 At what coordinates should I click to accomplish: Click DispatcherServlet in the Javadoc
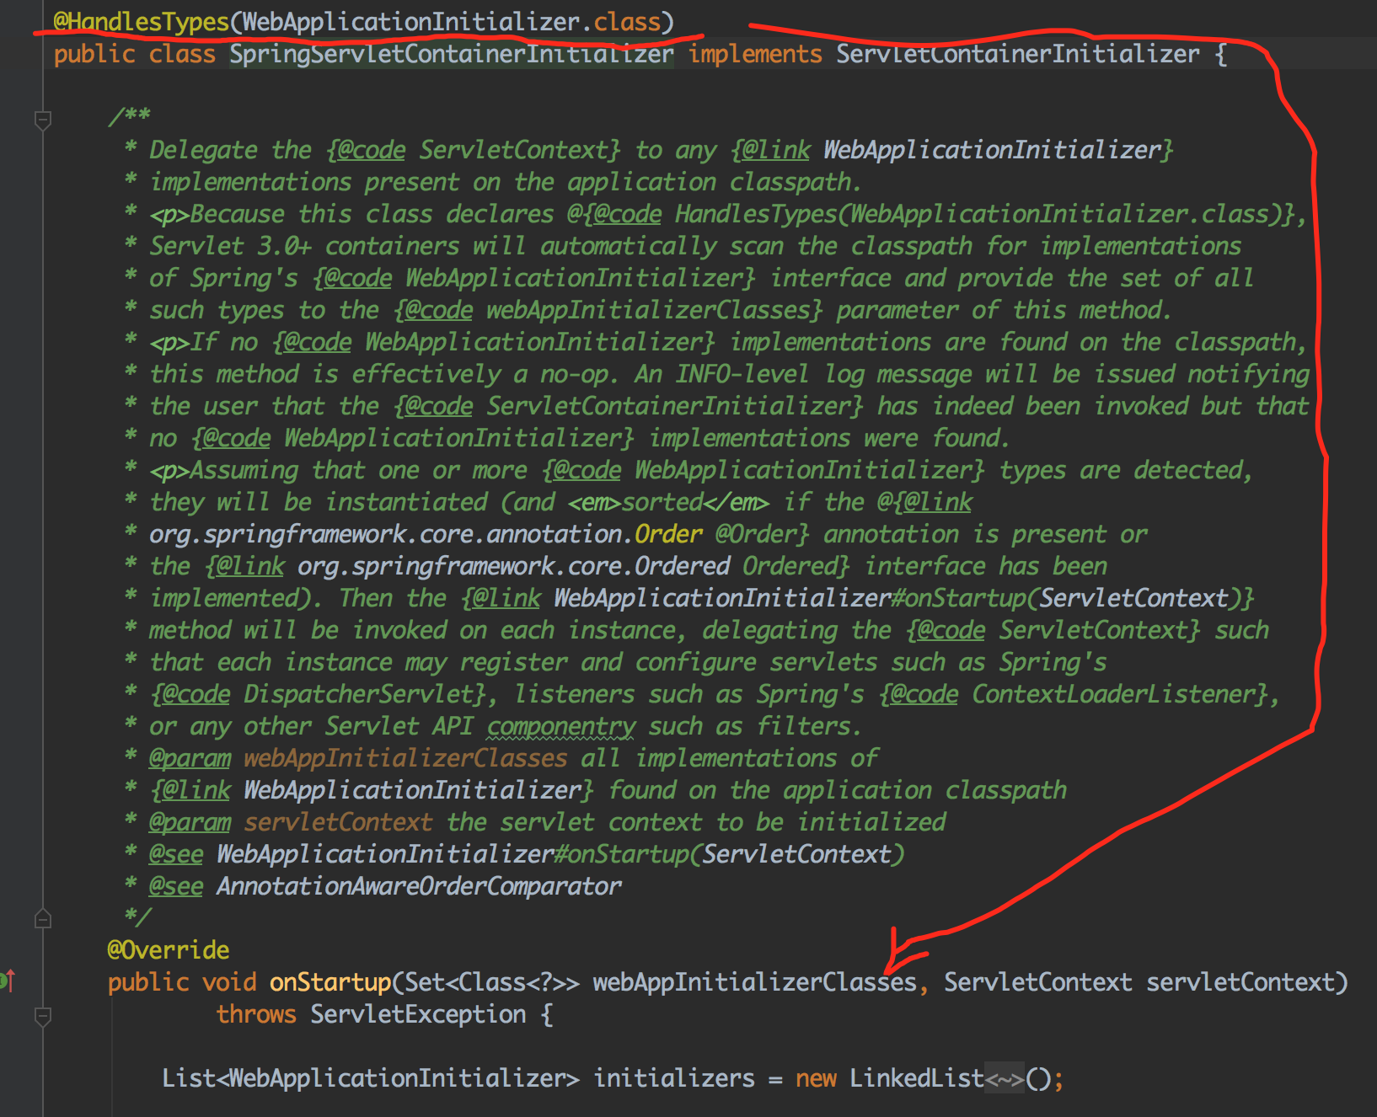(358, 694)
